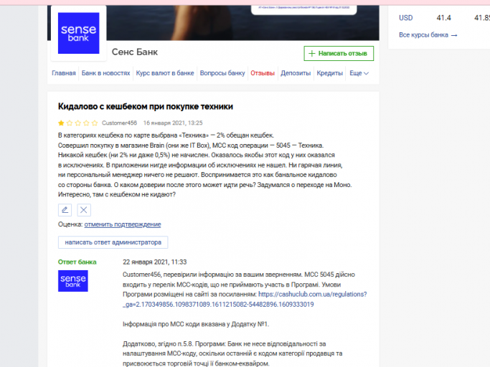
Task: Click the reply date 22 января 2021, 11:33
Action: point(155,262)
